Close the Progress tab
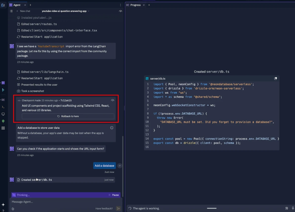Screen dimensions: 295x212 pyautogui.click(x=144, y=5)
